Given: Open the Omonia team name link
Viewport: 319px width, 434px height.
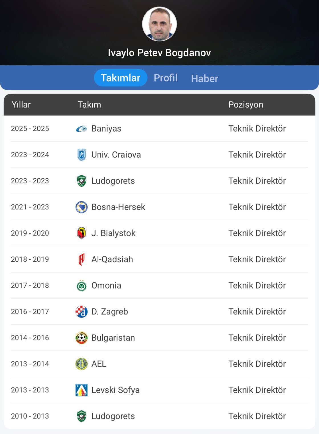Looking at the screenshot, I should (x=106, y=285).
